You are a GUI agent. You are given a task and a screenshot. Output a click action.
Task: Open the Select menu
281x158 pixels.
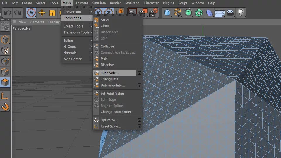41,3
